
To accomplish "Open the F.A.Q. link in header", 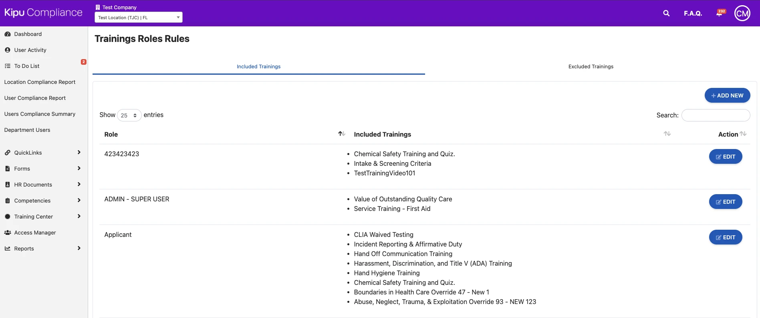I will [x=693, y=14].
